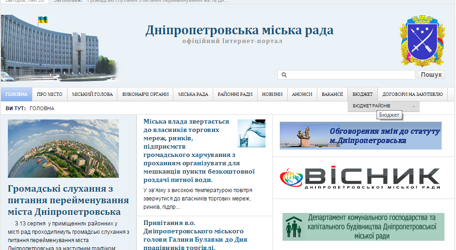Click into the search input field
Viewport: 456px width, 250px height.
(351, 75)
